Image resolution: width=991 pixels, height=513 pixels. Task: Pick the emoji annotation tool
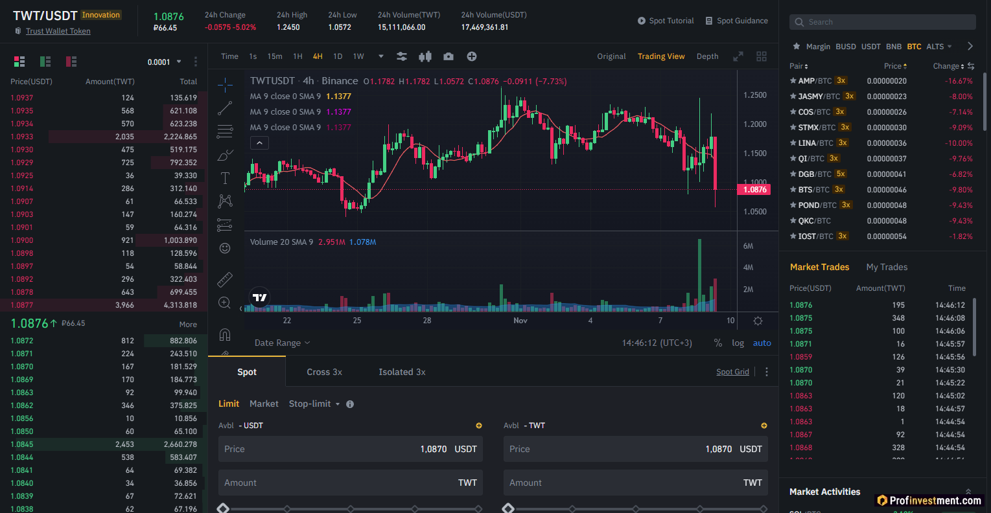(224, 247)
